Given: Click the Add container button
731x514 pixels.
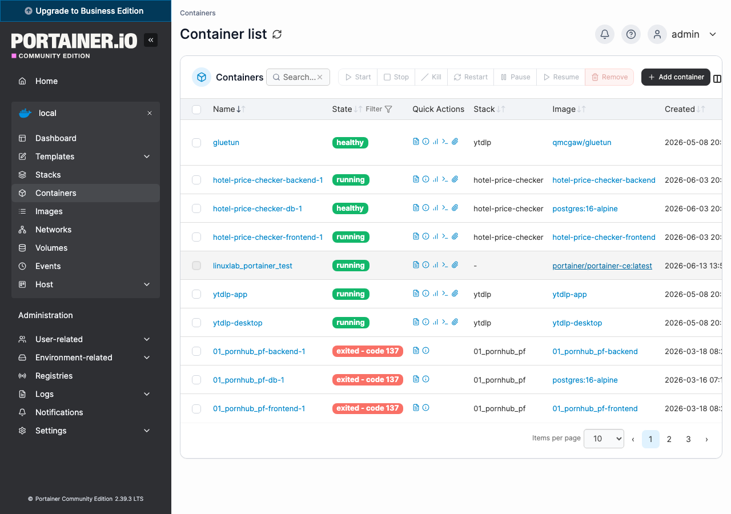Looking at the screenshot, I should pos(676,77).
